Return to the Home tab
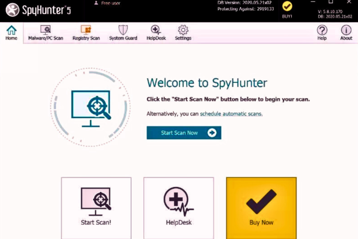The height and width of the screenshot is (239, 358). click(x=11, y=32)
